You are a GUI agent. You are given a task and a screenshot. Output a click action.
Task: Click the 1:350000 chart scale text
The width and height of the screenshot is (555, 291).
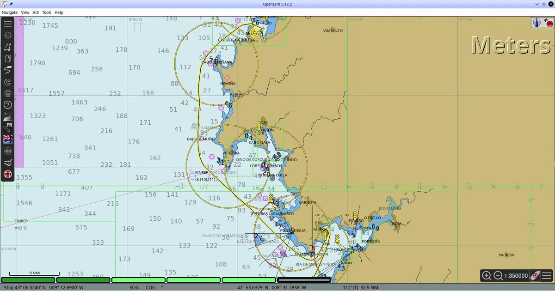(x=516, y=276)
